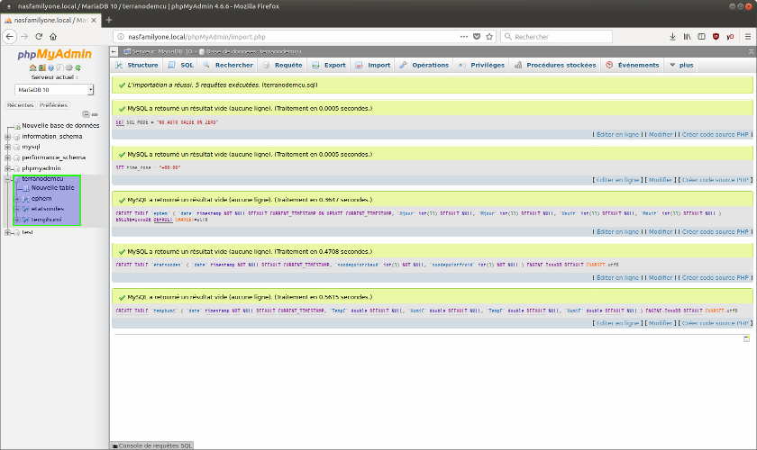The width and height of the screenshot is (757, 450).
Task: Click 'Créer code source PHP' for first query
Action: click(716, 134)
